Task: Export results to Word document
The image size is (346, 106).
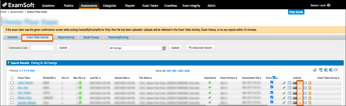Action: coord(331,70)
